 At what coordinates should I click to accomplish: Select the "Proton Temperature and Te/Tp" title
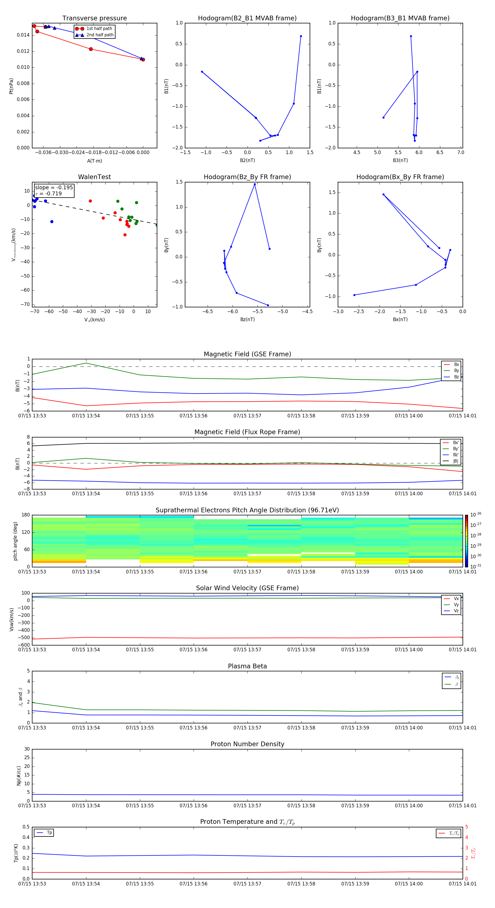pos(247,822)
